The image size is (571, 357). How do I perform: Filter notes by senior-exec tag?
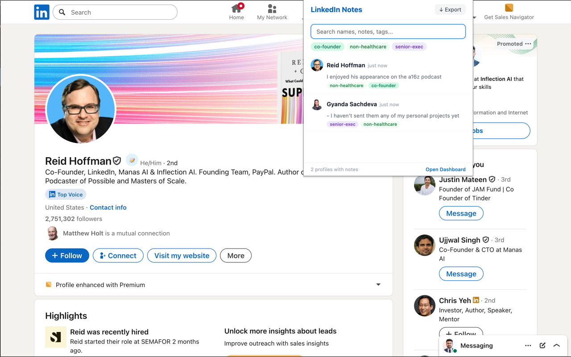(x=409, y=46)
